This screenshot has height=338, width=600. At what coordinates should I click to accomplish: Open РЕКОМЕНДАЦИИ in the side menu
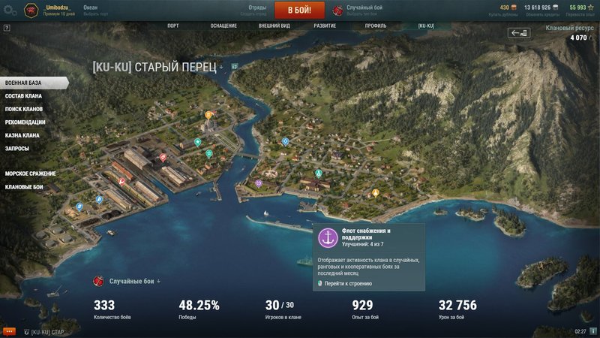(x=25, y=122)
